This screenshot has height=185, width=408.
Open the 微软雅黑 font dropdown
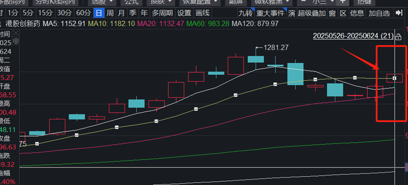point(272,2)
